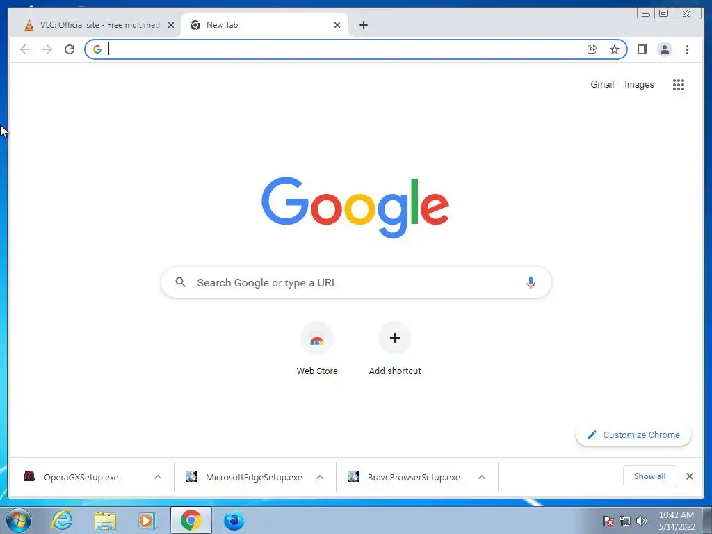Start voice search with the microphone
This screenshot has height=534, width=712.
531,282
